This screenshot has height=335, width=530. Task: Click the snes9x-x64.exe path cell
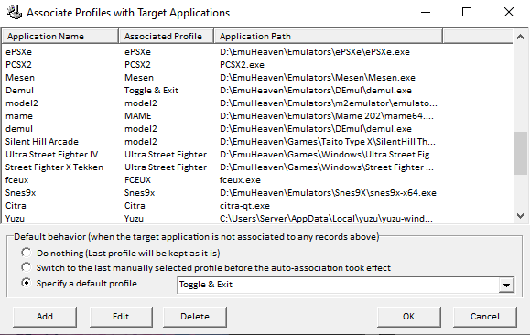point(328,193)
